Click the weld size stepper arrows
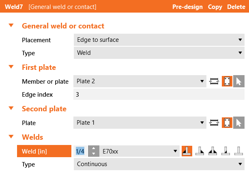 tap(93, 151)
